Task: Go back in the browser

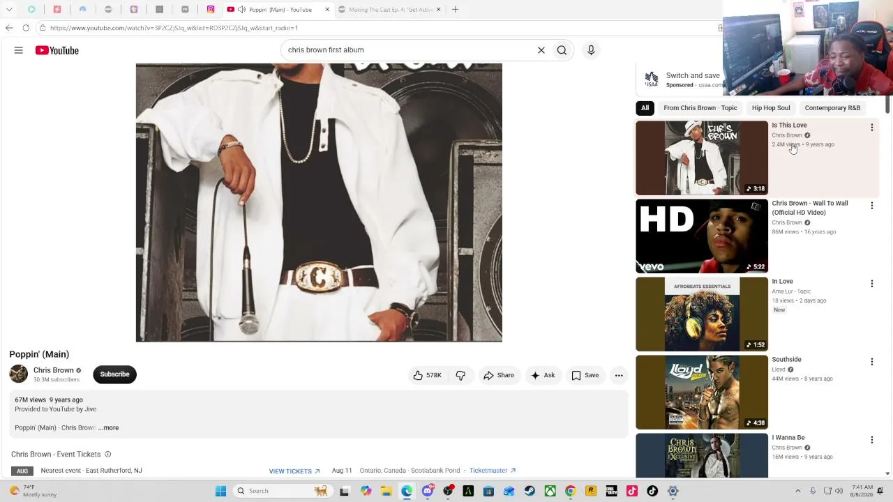Action: coord(9,28)
